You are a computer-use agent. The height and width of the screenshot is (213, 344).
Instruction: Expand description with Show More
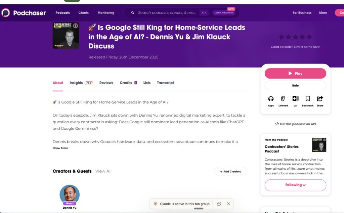(60, 148)
